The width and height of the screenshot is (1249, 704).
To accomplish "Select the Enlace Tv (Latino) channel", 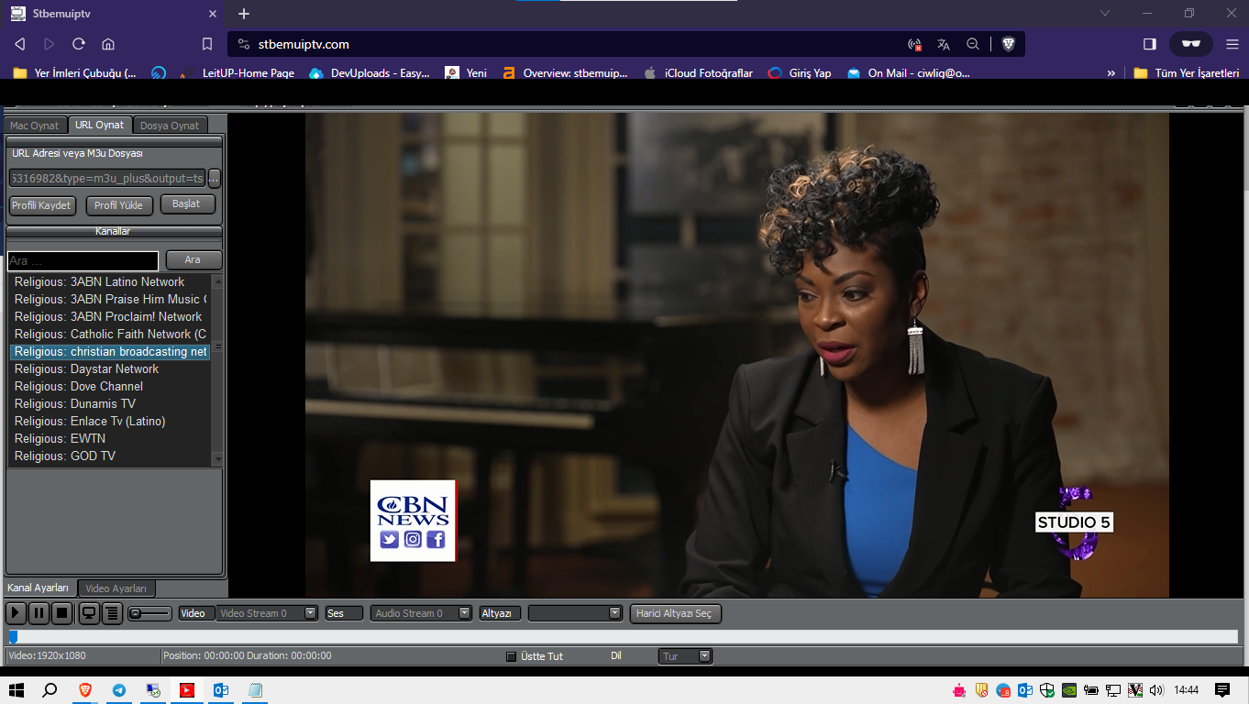I will [x=110, y=422].
